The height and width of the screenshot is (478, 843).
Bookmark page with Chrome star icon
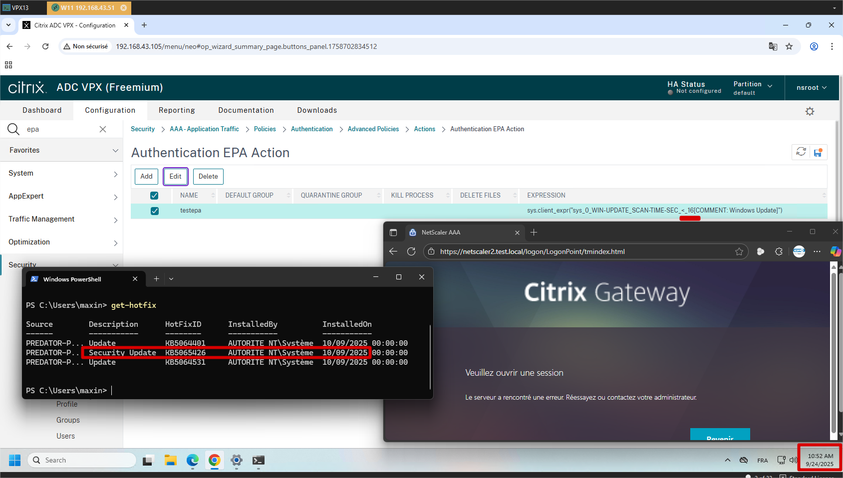(x=789, y=46)
